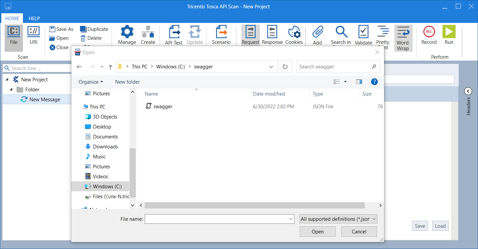
Task: Switch to the HELP ribbon tab
Action: click(x=34, y=19)
